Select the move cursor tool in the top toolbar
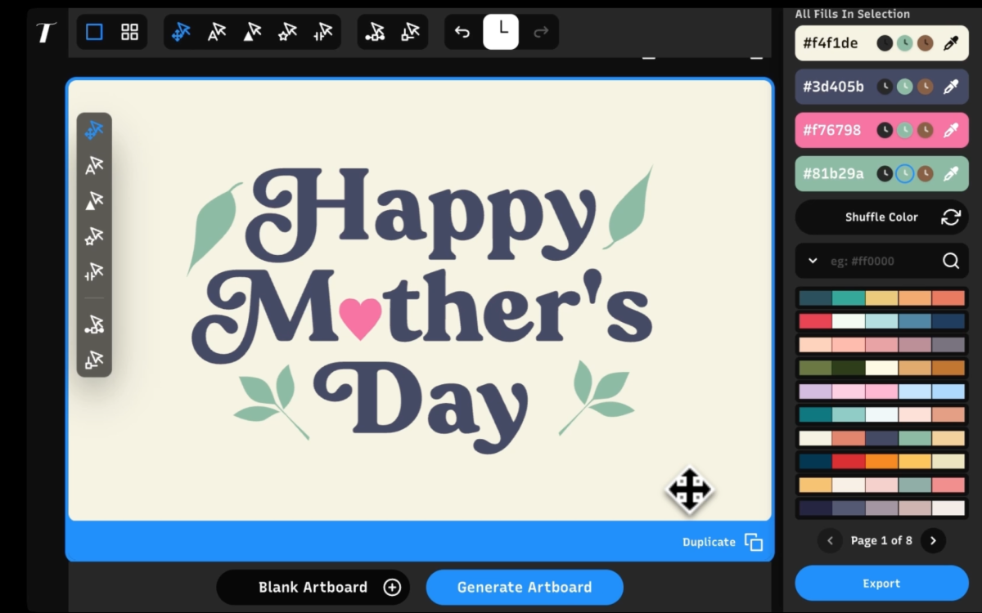Viewport: 982px width, 613px height. (181, 32)
